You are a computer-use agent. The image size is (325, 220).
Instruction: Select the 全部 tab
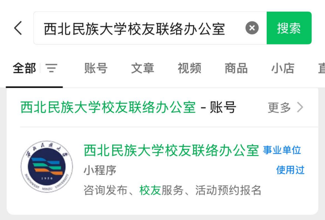pos(24,68)
